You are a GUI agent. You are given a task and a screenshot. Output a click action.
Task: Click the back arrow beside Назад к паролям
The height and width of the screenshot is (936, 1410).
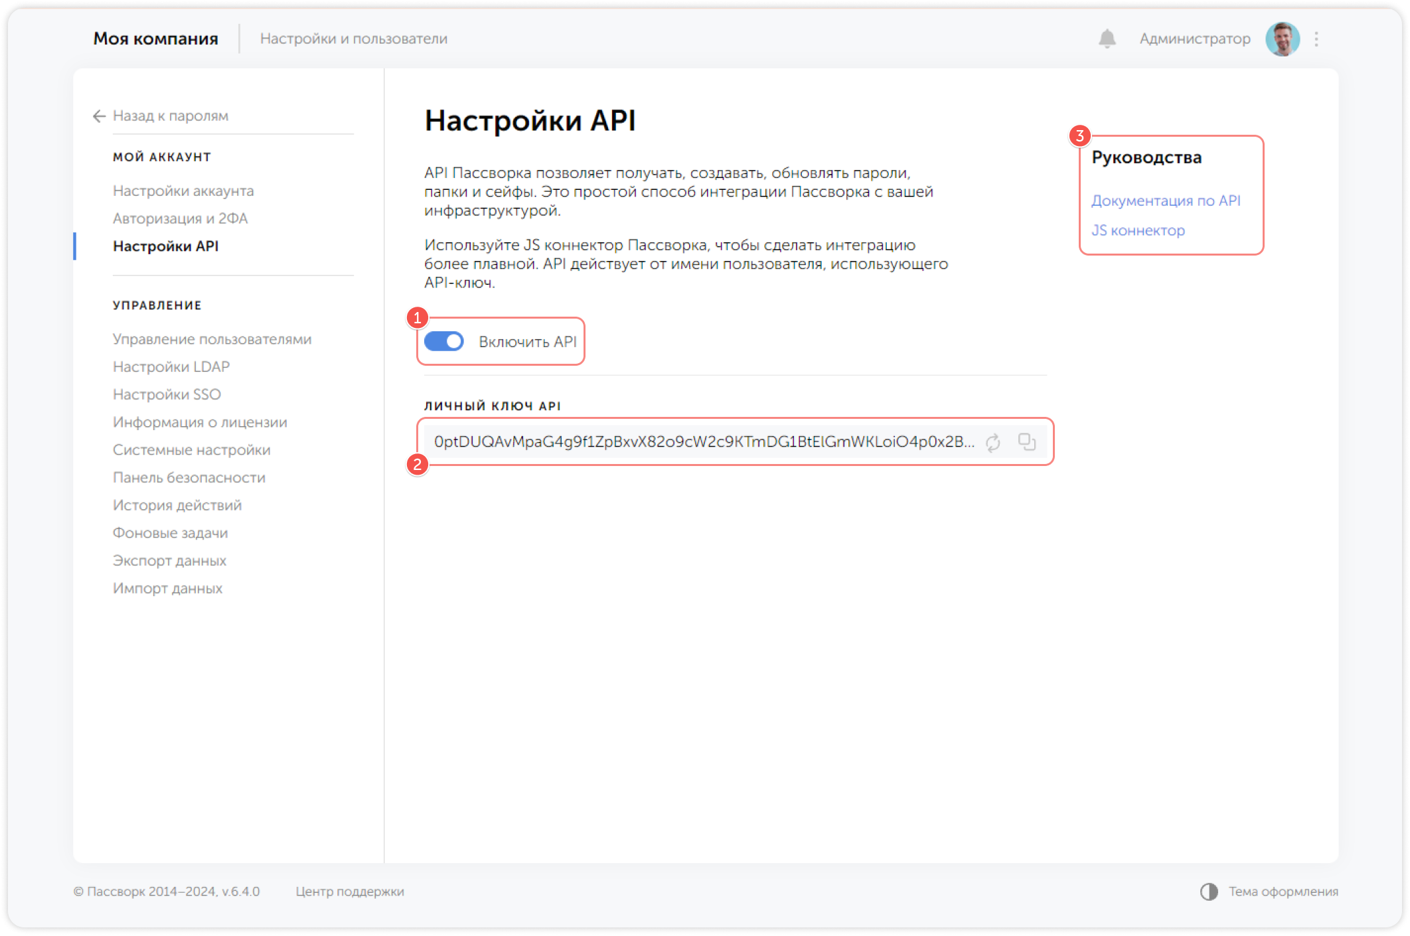[98, 116]
